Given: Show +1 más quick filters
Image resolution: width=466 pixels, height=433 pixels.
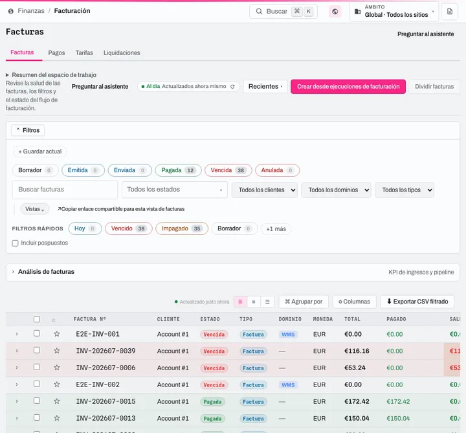Looking at the screenshot, I should click(x=276, y=229).
